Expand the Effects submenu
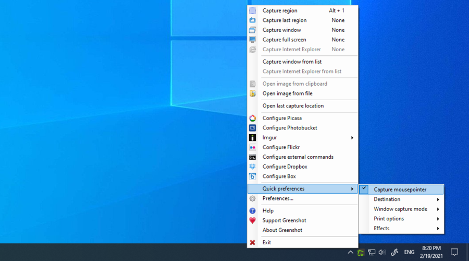 [401, 228]
